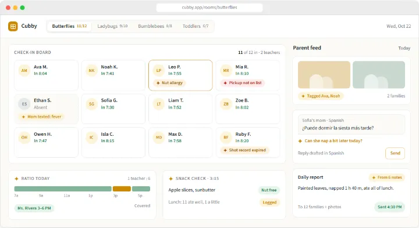Click sparkle icon beside Snack Check
419x228 pixels.
tap(171, 179)
